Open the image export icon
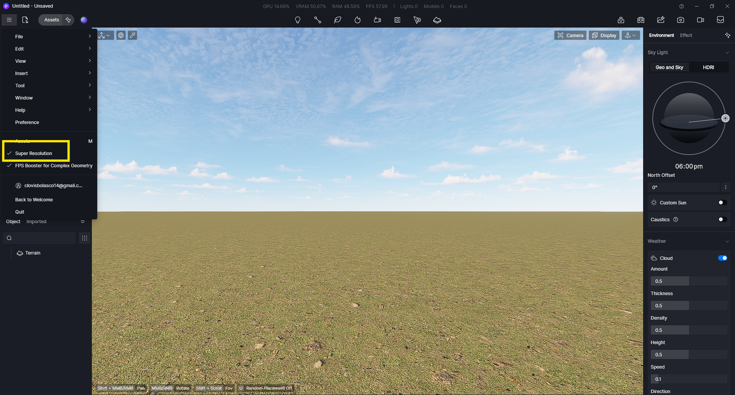735x395 pixels. pyautogui.click(x=661, y=20)
